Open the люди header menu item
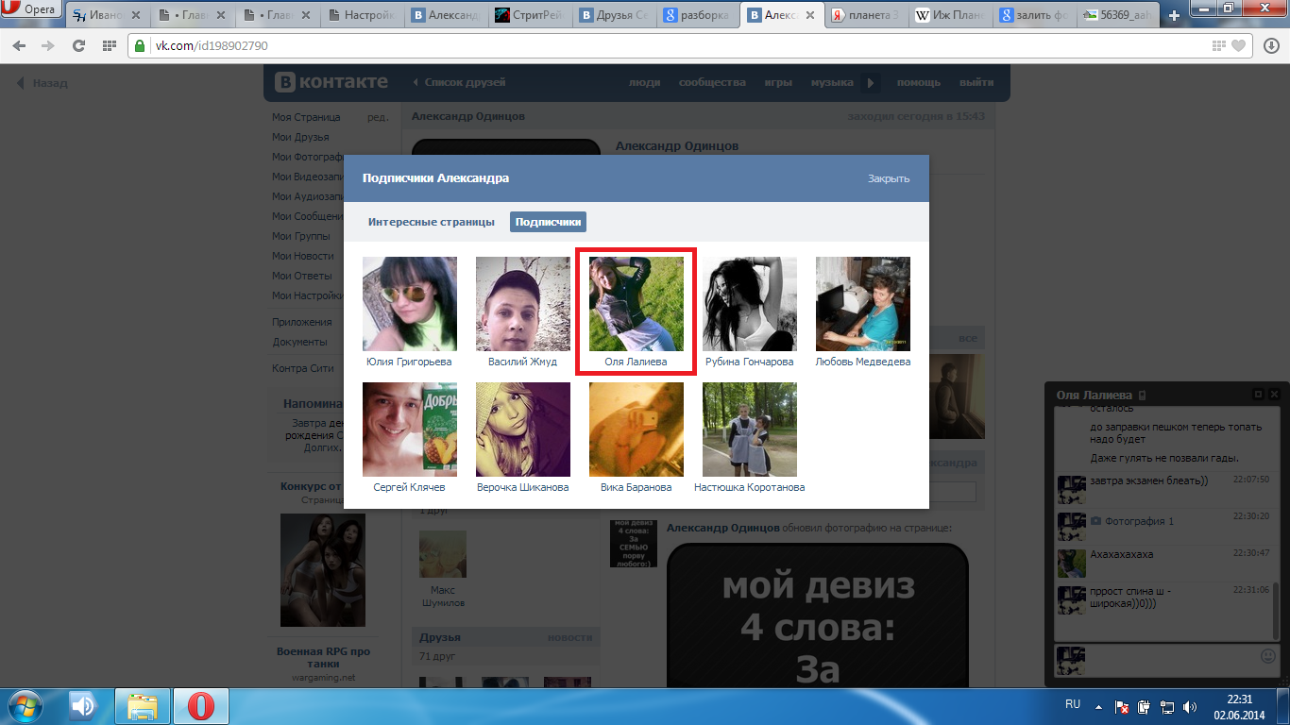Screen dimensions: 1290x725 tap(644, 83)
